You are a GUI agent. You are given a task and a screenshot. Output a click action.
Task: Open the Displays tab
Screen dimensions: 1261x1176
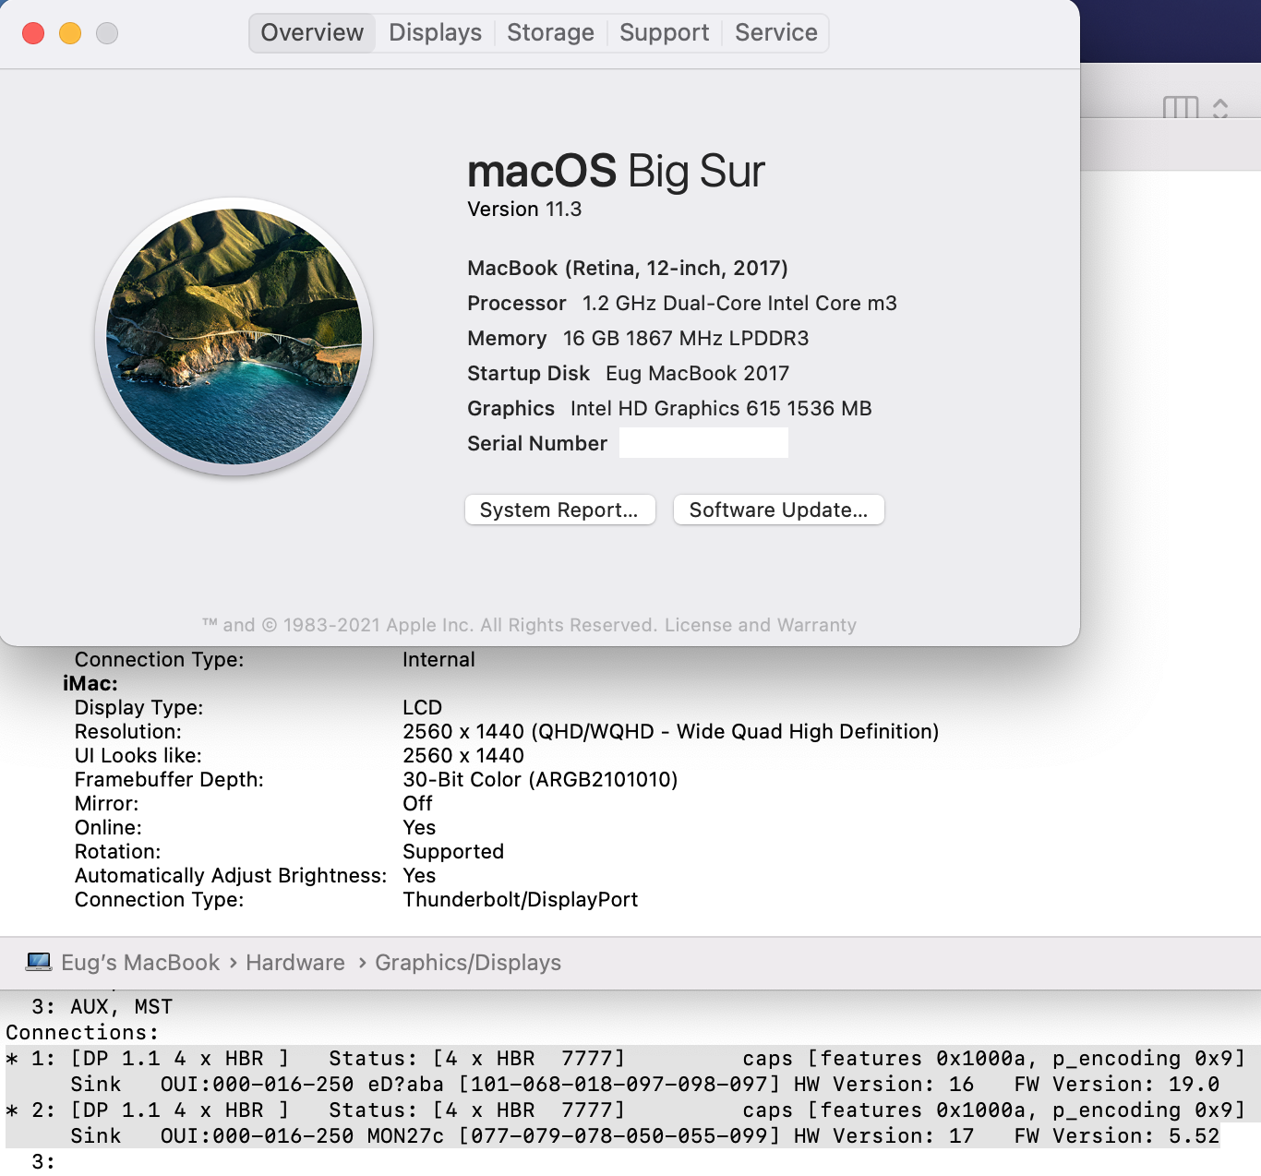coord(435,33)
